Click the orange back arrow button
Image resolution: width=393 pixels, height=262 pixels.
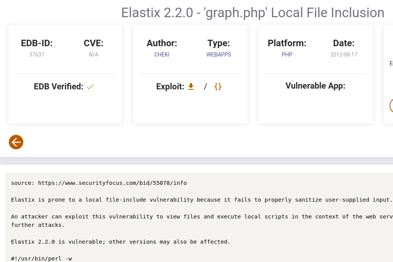(16, 142)
